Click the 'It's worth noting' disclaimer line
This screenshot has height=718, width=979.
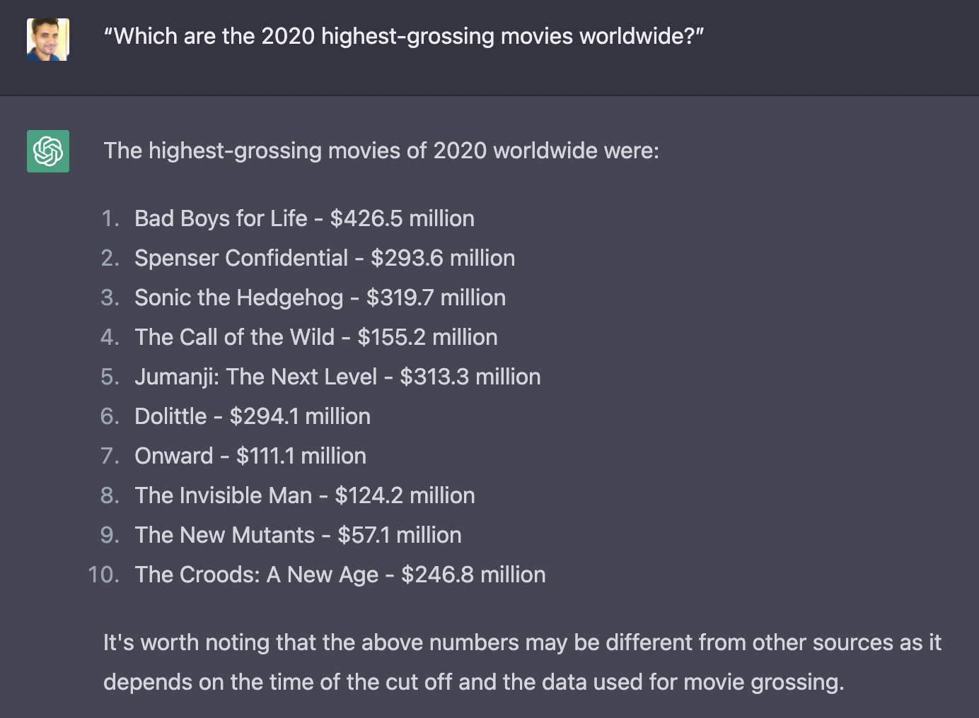tap(522, 642)
